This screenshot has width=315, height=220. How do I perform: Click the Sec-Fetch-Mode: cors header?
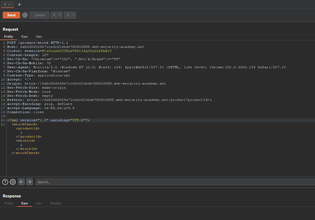pyautogui.click(x=29, y=92)
